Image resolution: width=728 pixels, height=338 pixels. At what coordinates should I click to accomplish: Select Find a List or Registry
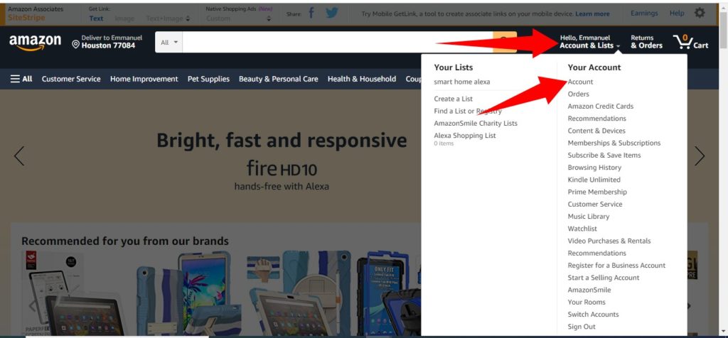(468, 111)
